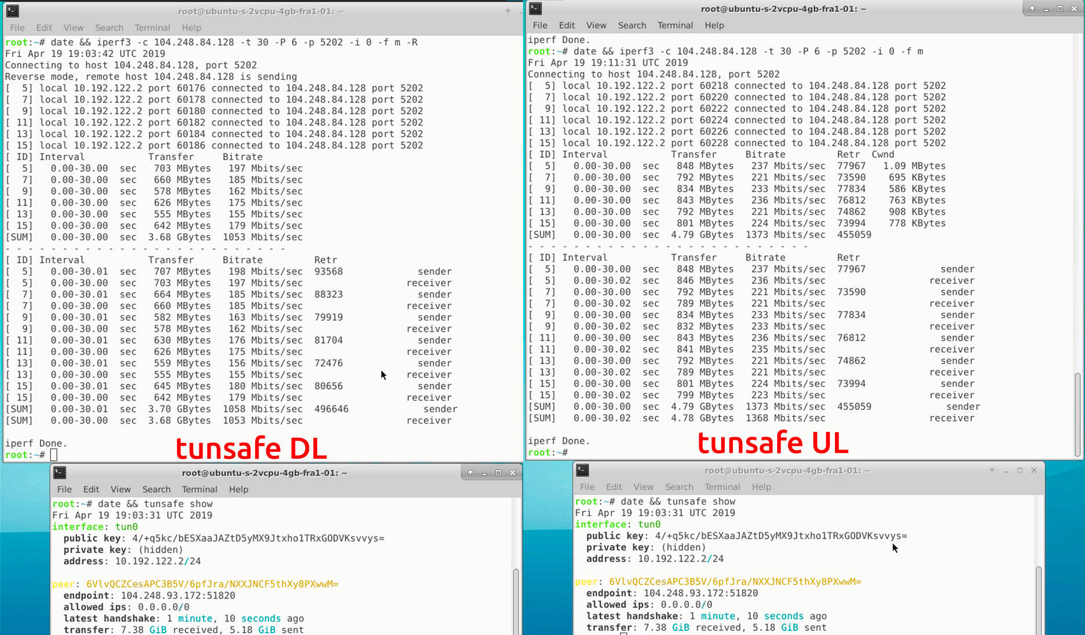Click scrollbar thumb in tunsafe UL terminal
This screenshot has width=1085, height=635.
tap(1077, 414)
